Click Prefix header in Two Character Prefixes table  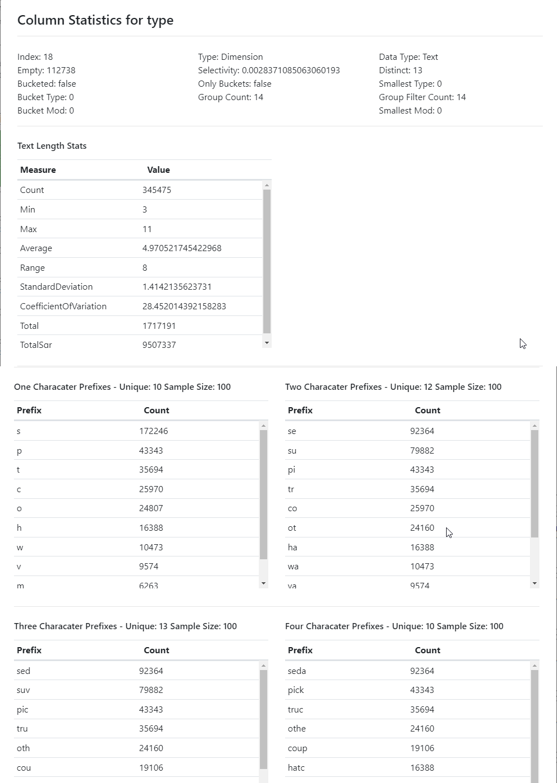point(300,411)
